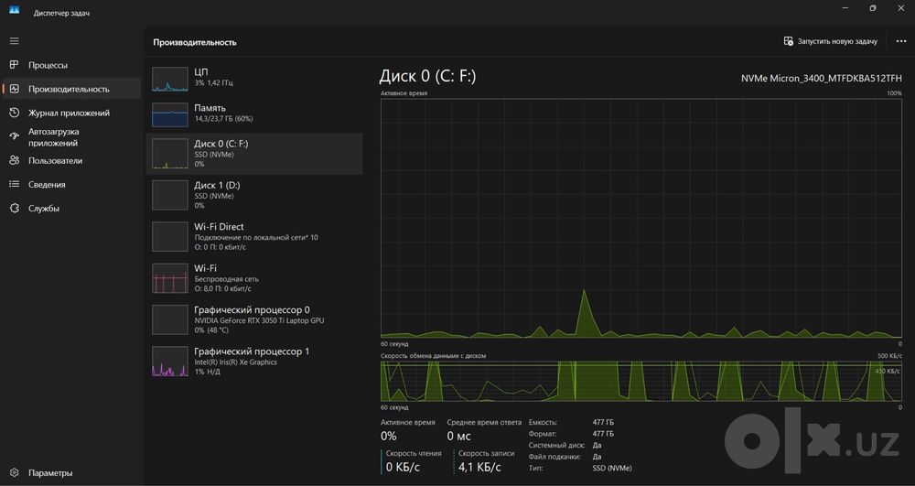Select the ЦП performance graph thumbnail

[x=170, y=79]
